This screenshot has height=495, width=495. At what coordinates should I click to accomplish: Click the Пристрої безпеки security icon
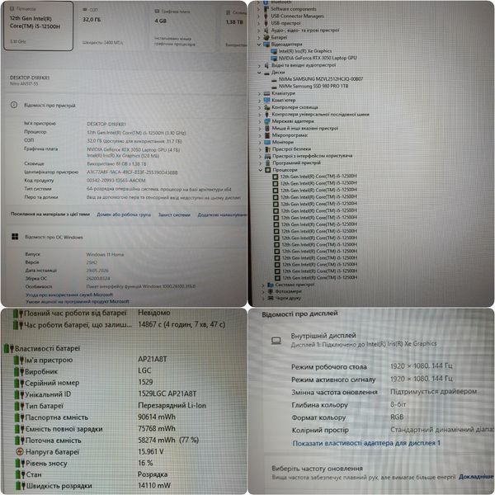tap(267, 149)
